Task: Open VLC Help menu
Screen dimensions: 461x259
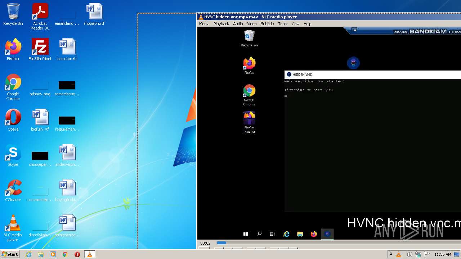Action: [x=307, y=24]
